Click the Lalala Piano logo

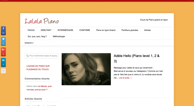pos(42,21)
